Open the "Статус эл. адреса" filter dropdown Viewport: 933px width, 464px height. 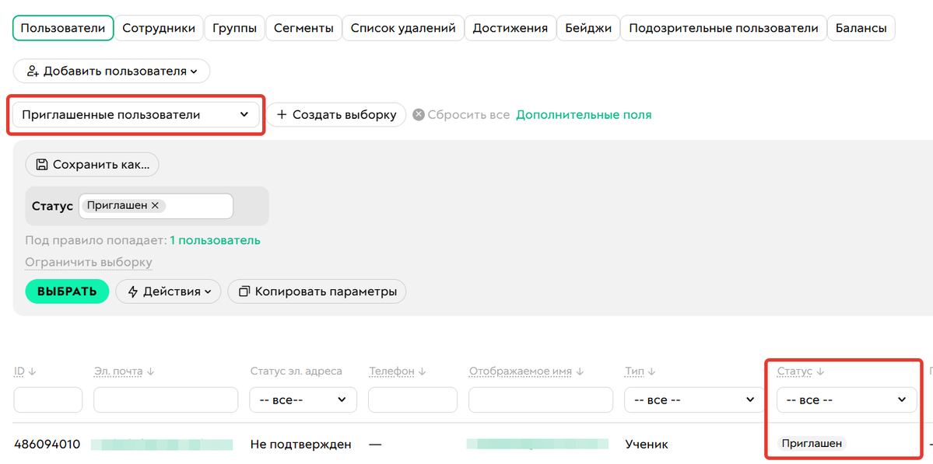[x=303, y=399]
